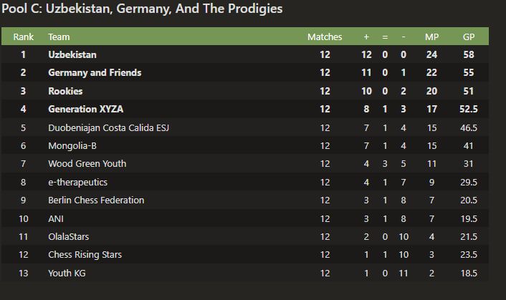Click the plus wins column header
506x300 pixels.
(366, 37)
